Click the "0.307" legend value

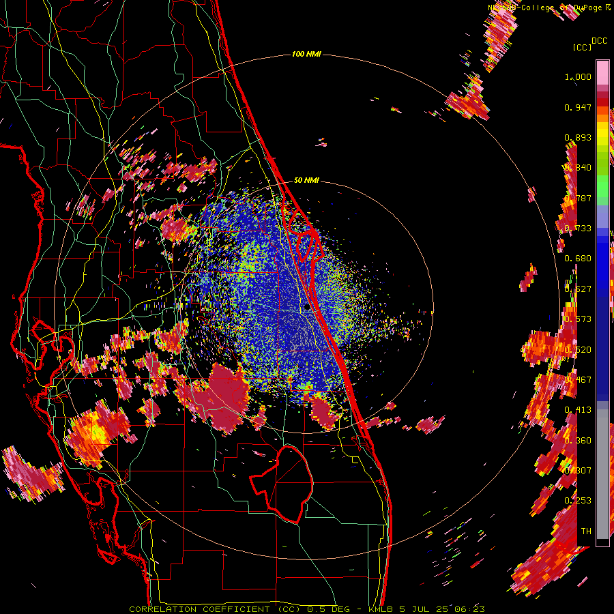(x=578, y=470)
